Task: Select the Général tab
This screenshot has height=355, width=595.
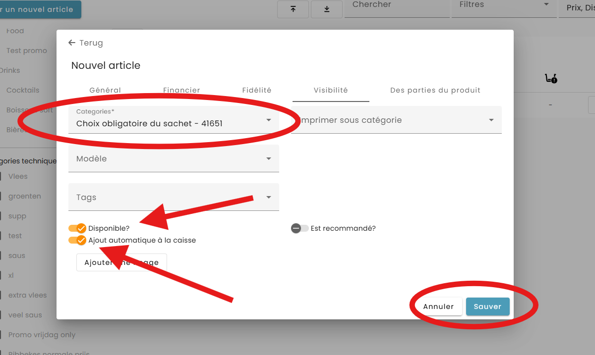Action: pos(105,90)
